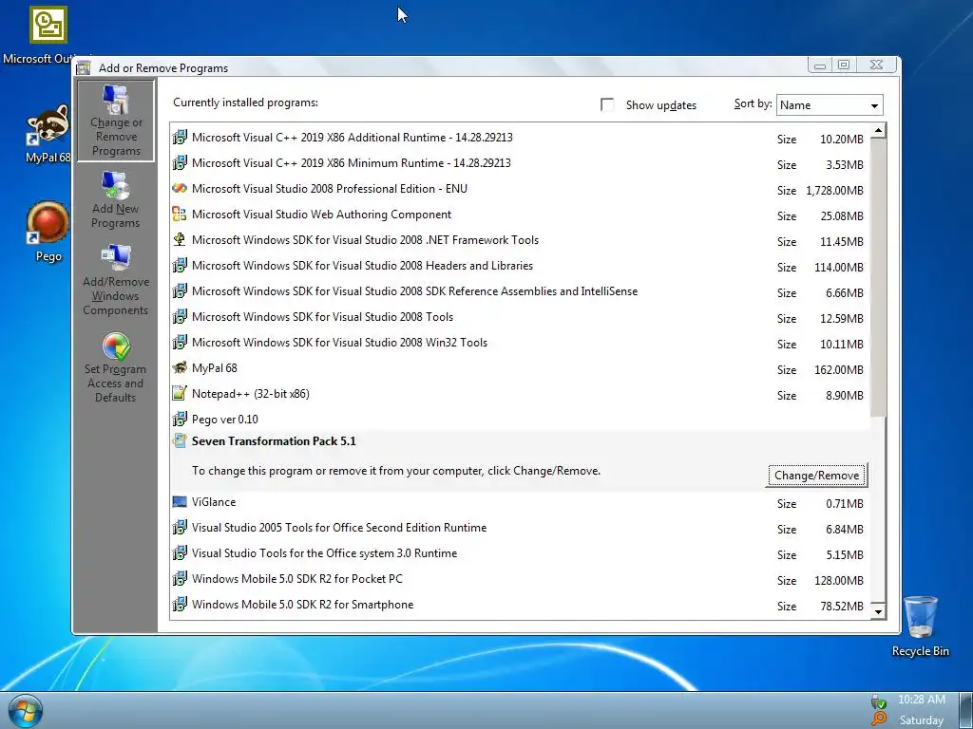Open the Pego desktop shortcut
Screen dimensions: 973x729
pos(48,222)
